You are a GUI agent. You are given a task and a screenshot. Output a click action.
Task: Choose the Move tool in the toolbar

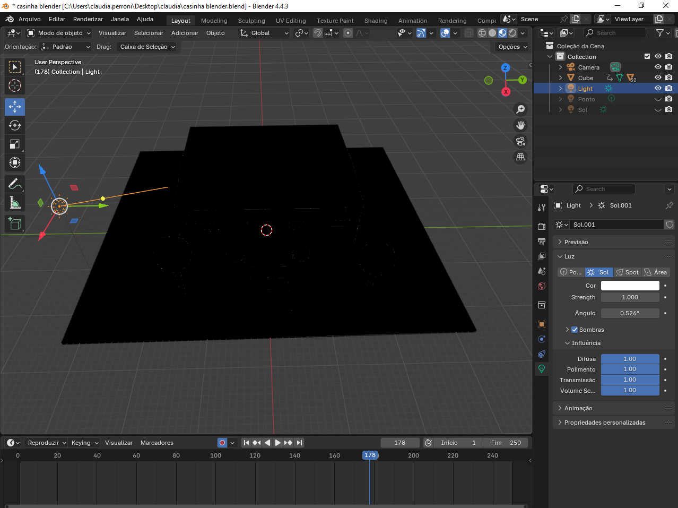(15, 107)
